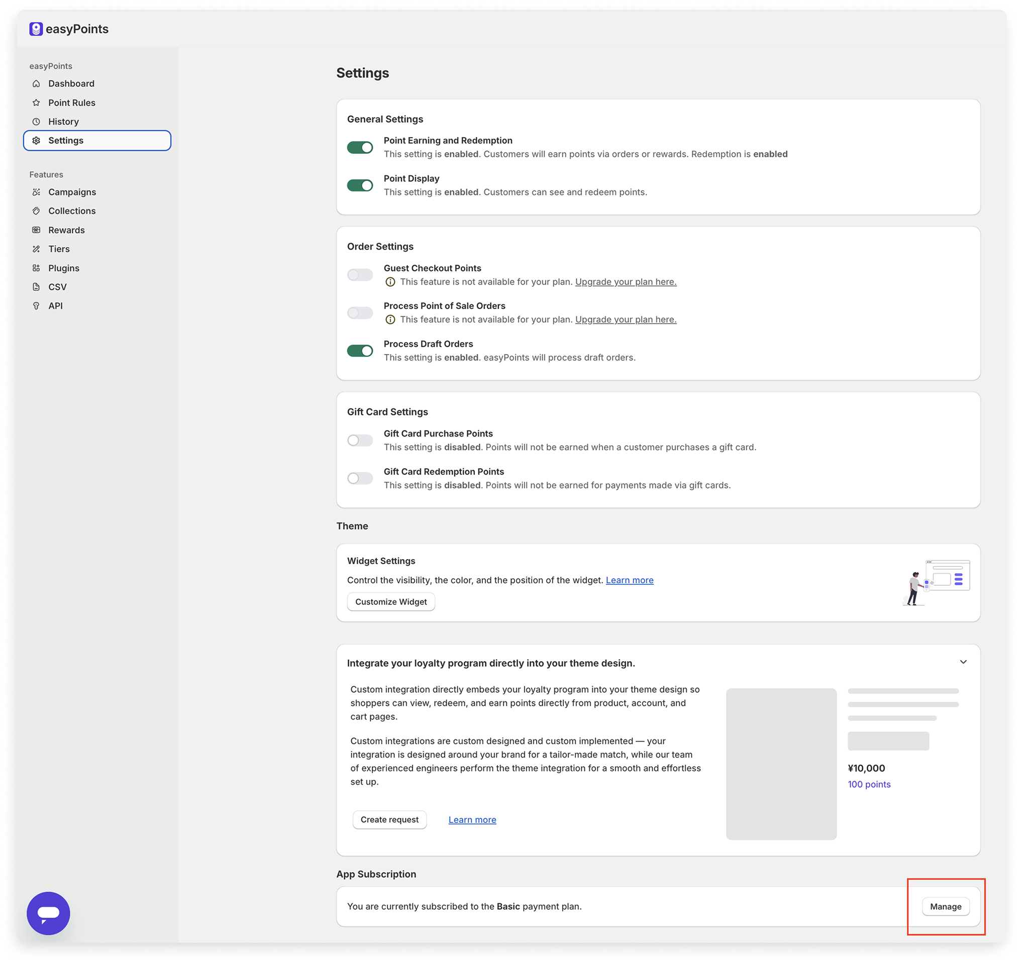The height and width of the screenshot is (963, 1020).
Task: Click Customize Widget button
Action: tap(390, 602)
